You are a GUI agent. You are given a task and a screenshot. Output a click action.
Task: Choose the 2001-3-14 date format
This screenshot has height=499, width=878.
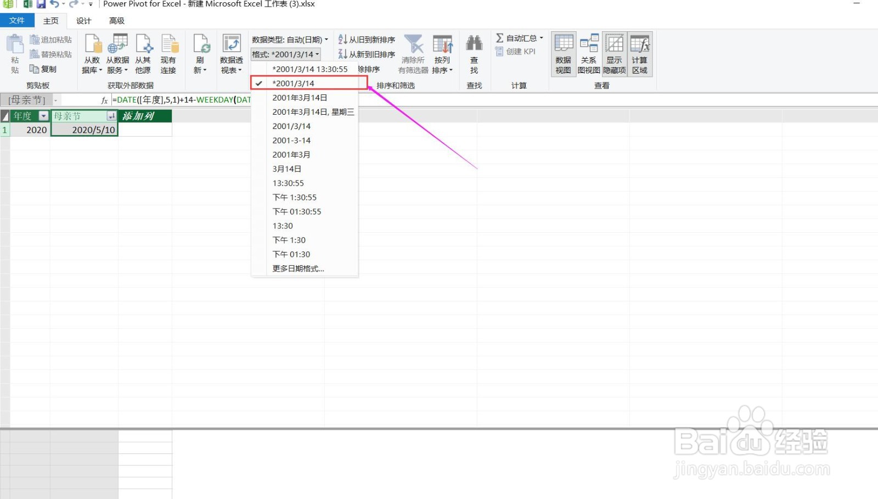(x=305, y=141)
